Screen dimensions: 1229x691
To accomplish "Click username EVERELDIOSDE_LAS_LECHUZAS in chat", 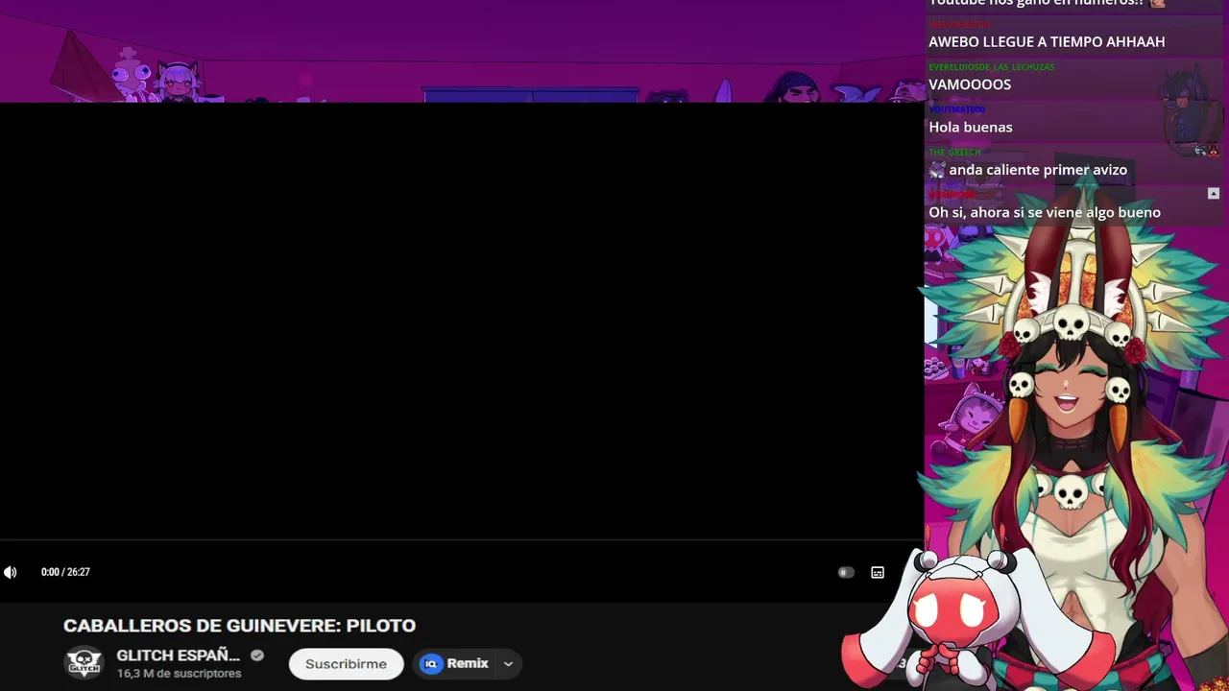I will pos(991,67).
